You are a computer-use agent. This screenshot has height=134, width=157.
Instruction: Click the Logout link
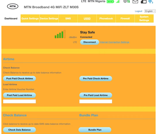[x=139, y=11]
